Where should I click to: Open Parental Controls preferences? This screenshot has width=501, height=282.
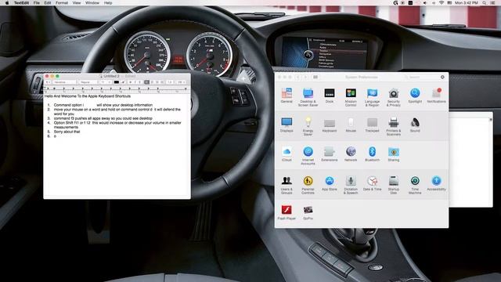pyautogui.click(x=308, y=185)
